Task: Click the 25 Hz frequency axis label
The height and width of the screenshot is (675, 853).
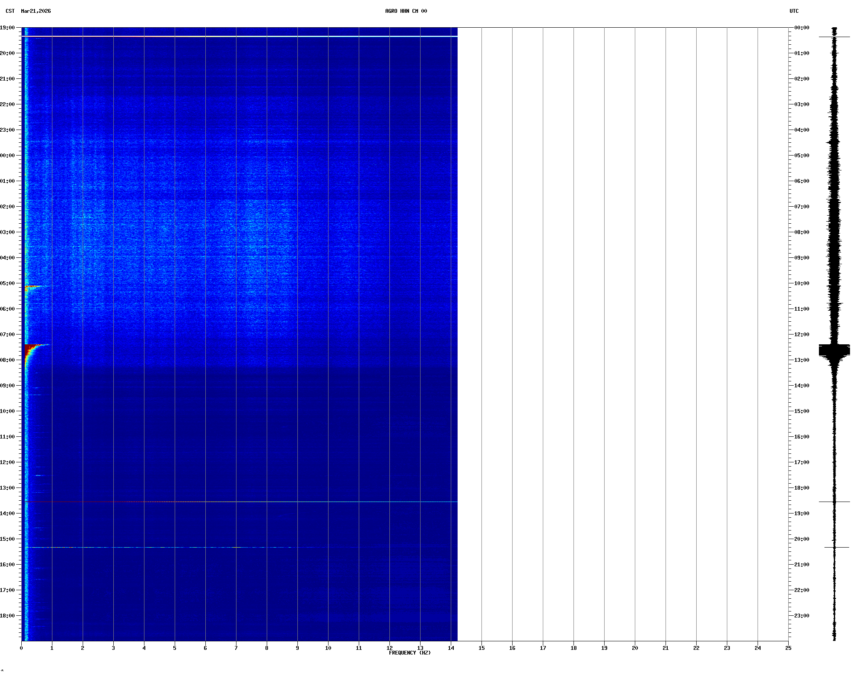Action: (x=788, y=648)
